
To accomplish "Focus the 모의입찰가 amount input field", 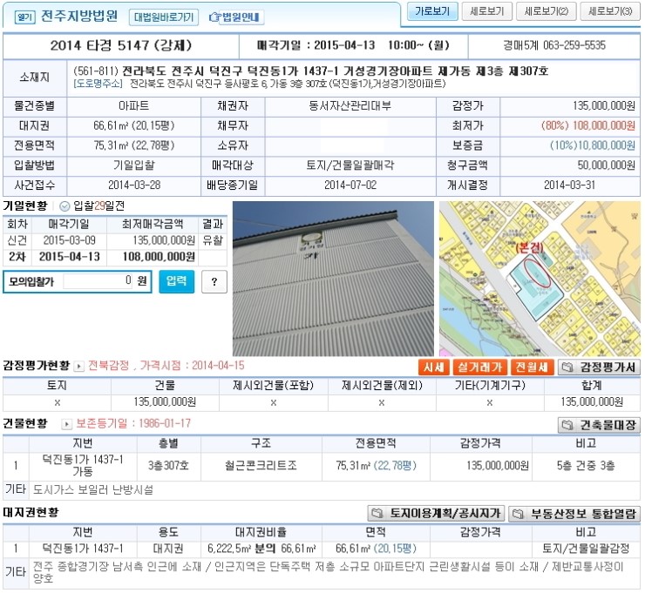I will [x=98, y=281].
